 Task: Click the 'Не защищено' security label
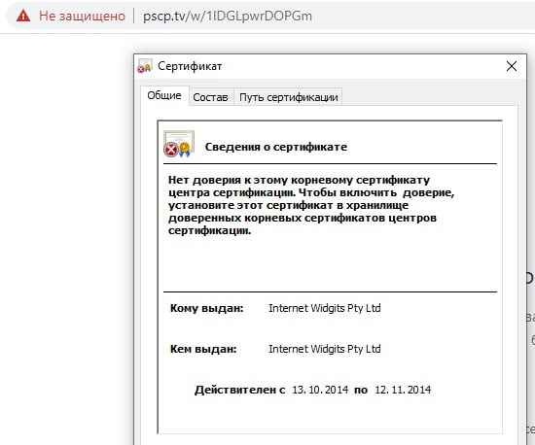(x=82, y=16)
